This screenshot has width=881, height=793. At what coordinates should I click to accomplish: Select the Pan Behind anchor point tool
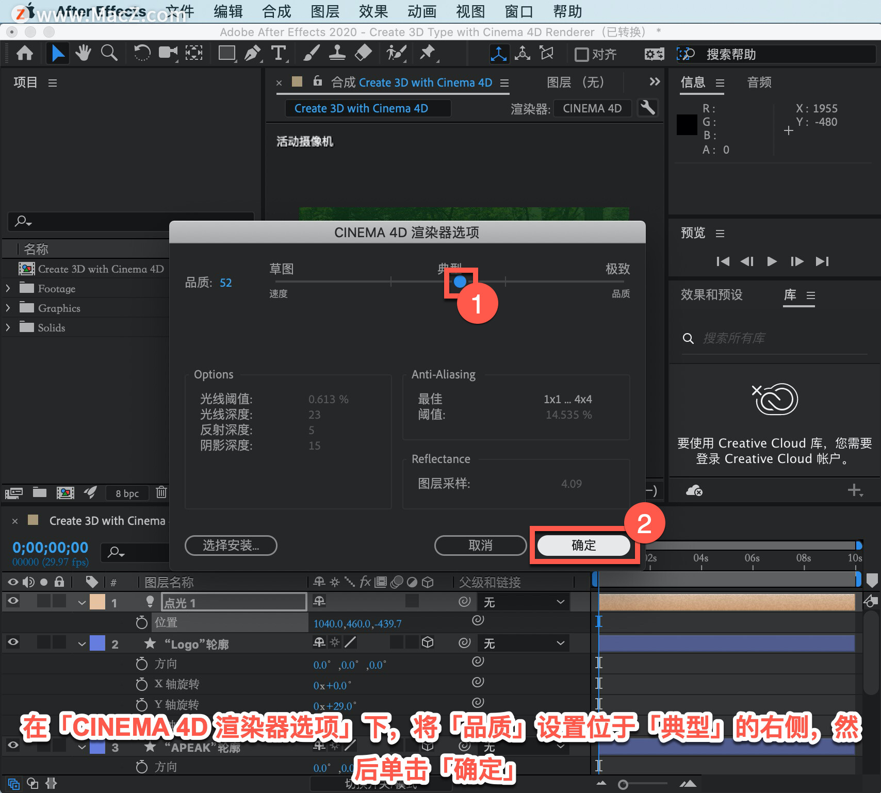coord(194,53)
